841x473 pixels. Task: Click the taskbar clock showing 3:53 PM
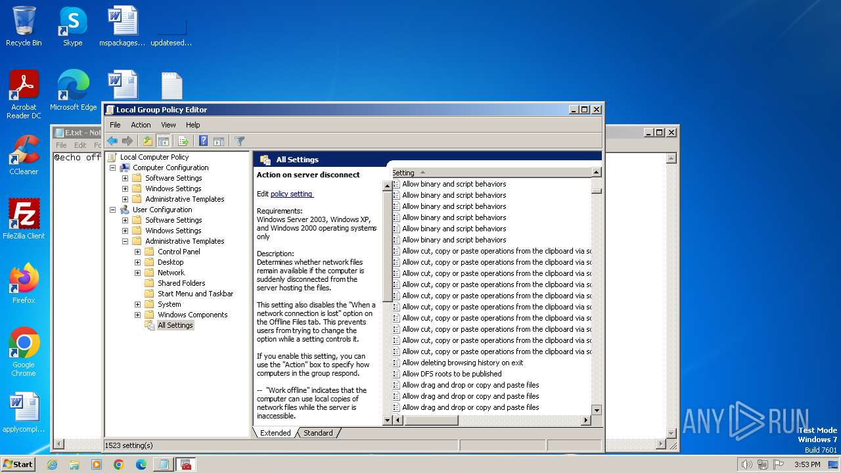pyautogui.click(x=807, y=464)
